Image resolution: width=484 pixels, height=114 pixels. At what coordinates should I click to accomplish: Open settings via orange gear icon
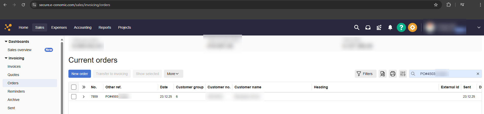click(412, 27)
